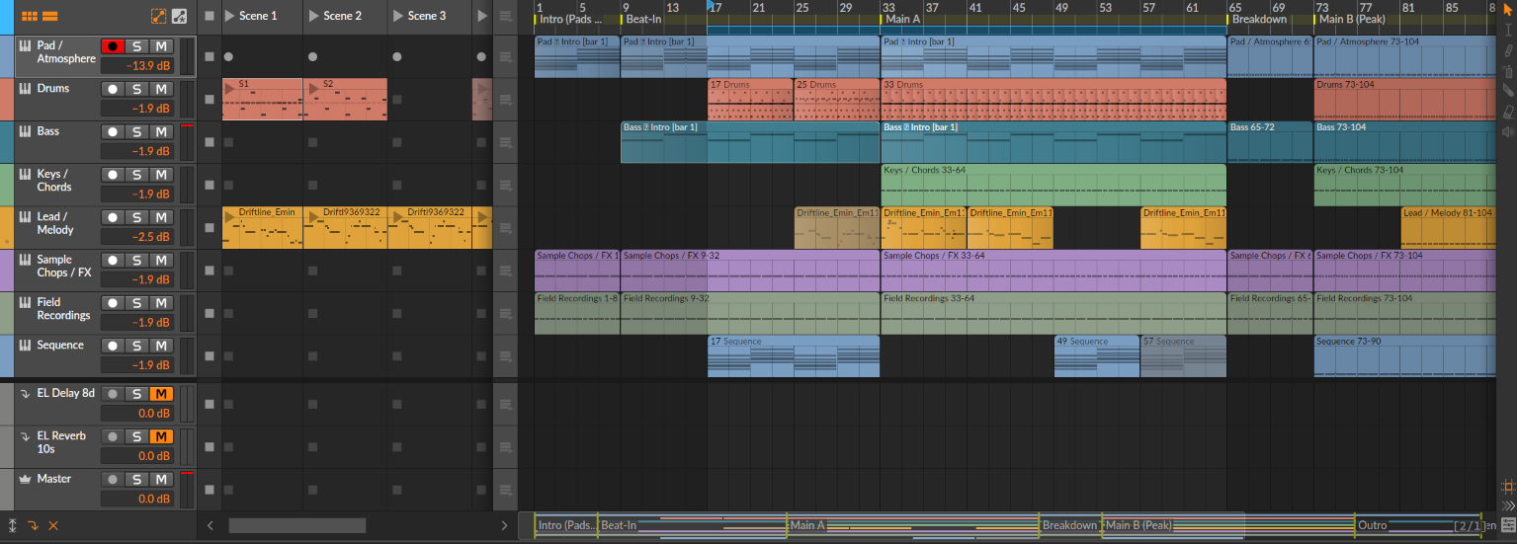Click the crown icon of Master track

25,479
